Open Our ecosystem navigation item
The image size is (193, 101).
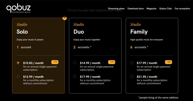pyautogui.click(x=182, y=9)
